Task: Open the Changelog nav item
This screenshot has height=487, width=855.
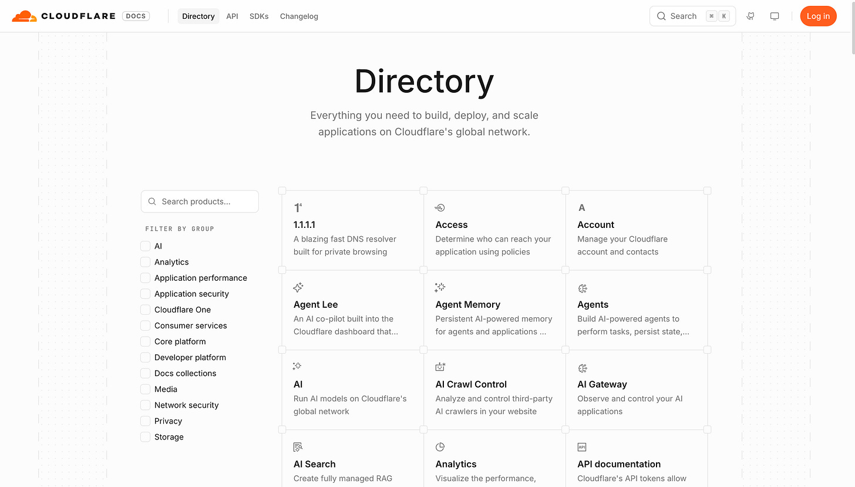Action: pos(299,16)
